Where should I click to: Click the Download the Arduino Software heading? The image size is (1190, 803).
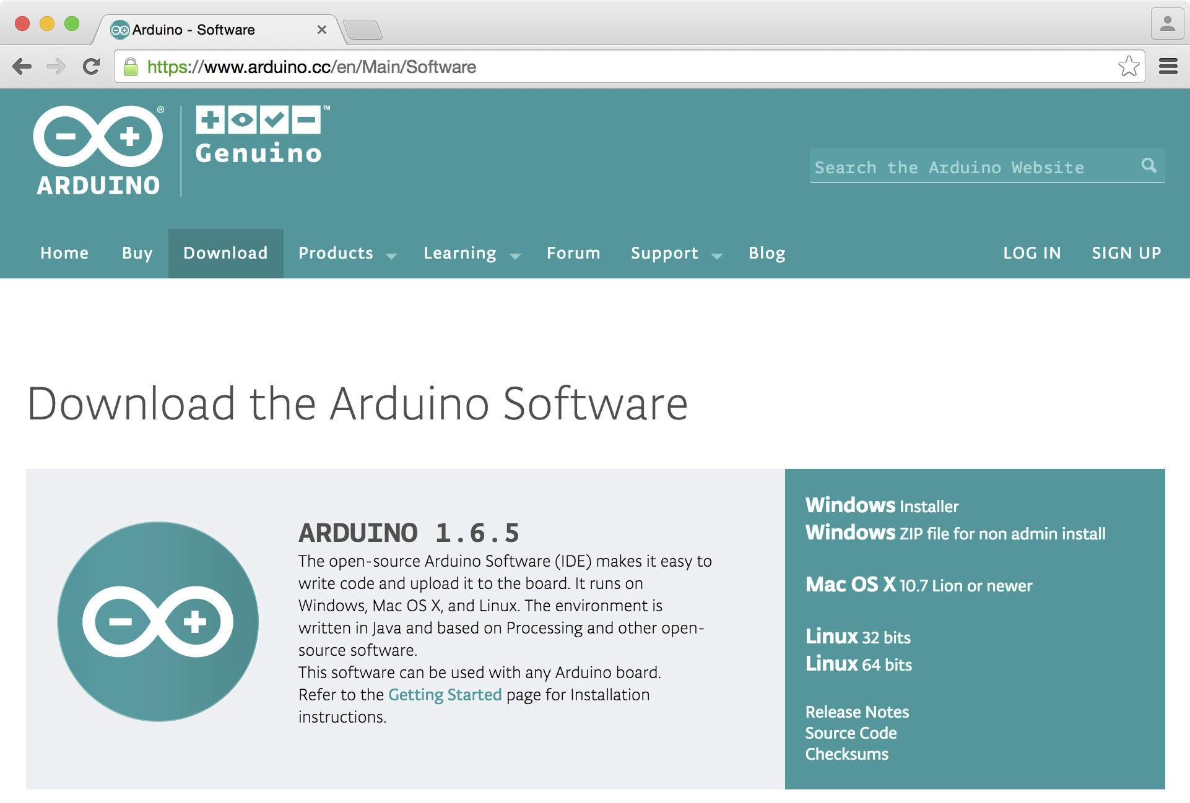(357, 403)
